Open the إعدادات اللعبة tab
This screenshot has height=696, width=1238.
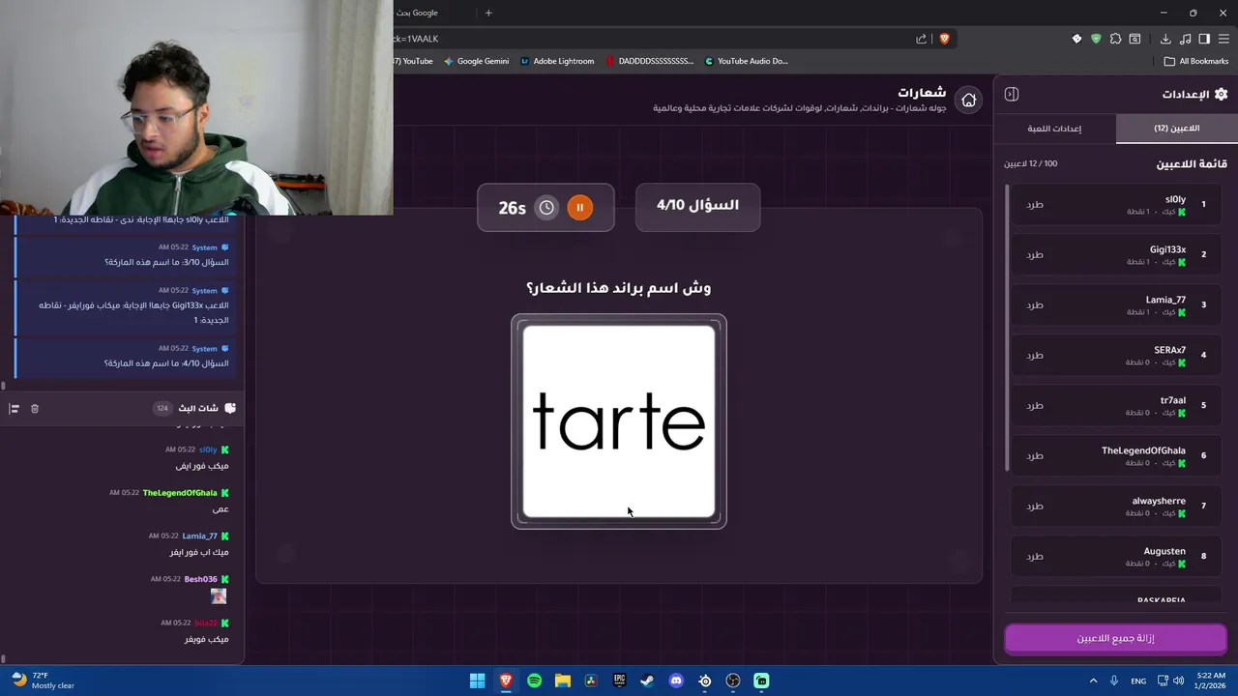tap(1054, 129)
